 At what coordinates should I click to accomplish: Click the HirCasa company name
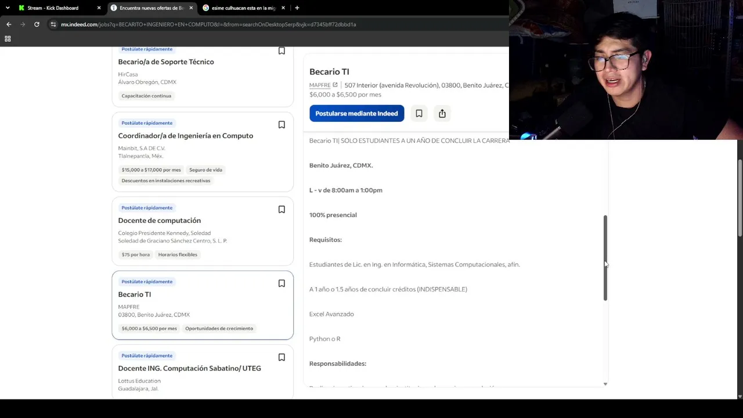click(x=128, y=74)
